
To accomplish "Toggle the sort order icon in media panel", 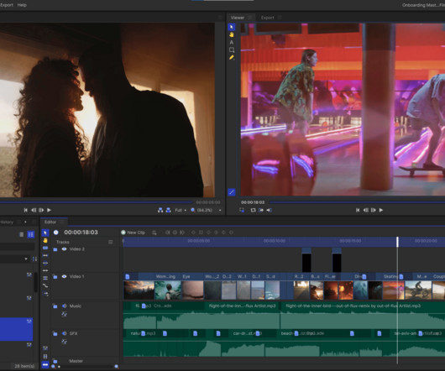I will click(34, 259).
